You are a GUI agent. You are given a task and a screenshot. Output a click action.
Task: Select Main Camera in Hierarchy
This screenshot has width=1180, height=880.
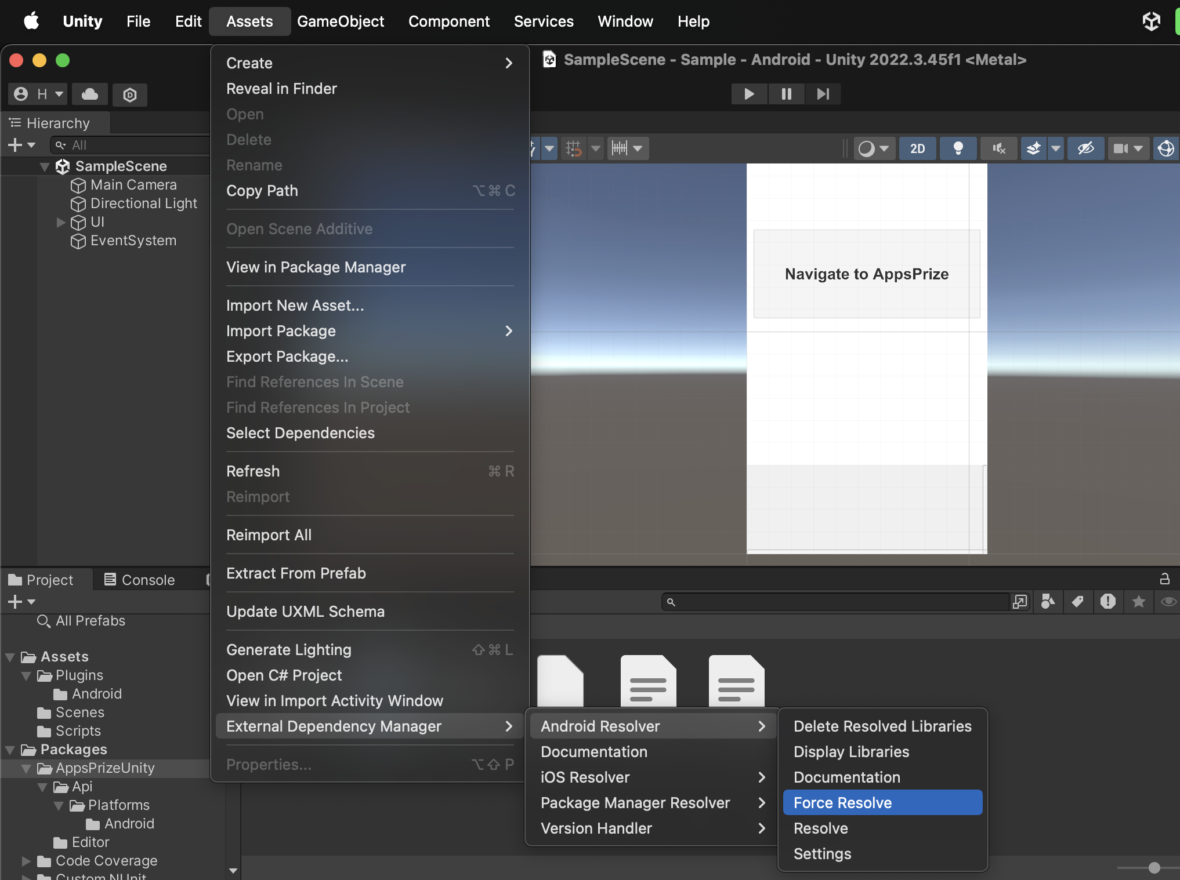[133, 185]
